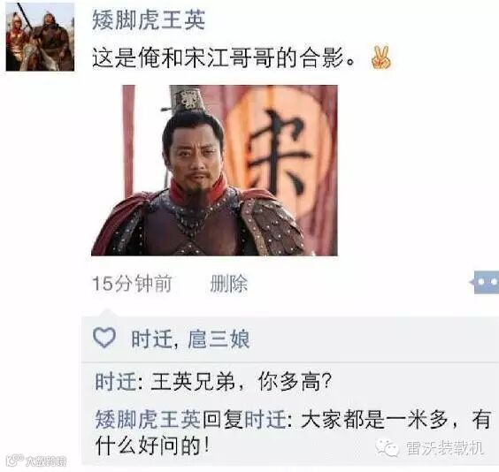Open 扈三娘 in the likes list
The height and width of the screenshot is (472, 499).
219,339
